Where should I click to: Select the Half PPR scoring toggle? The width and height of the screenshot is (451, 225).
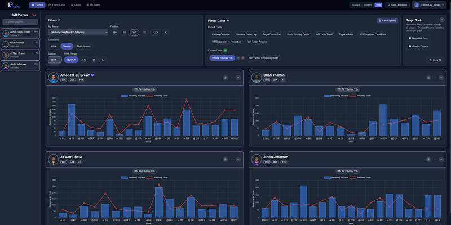(x=368, y=4)
